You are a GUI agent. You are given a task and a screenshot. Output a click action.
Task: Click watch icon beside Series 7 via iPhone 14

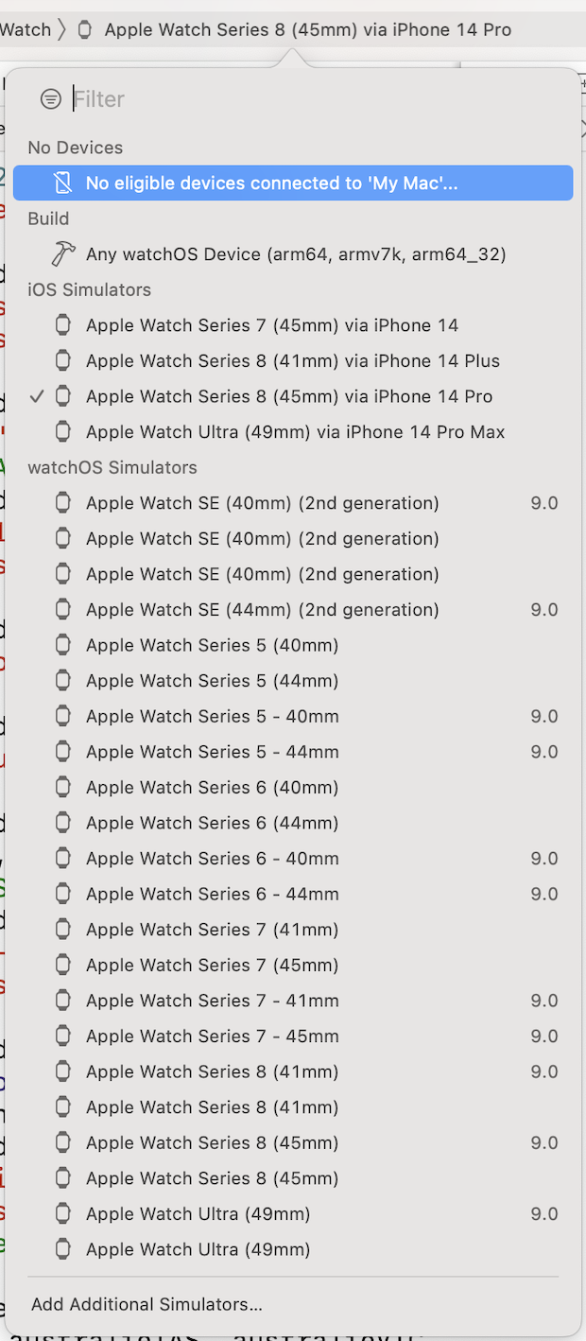(x=63, y=325)
